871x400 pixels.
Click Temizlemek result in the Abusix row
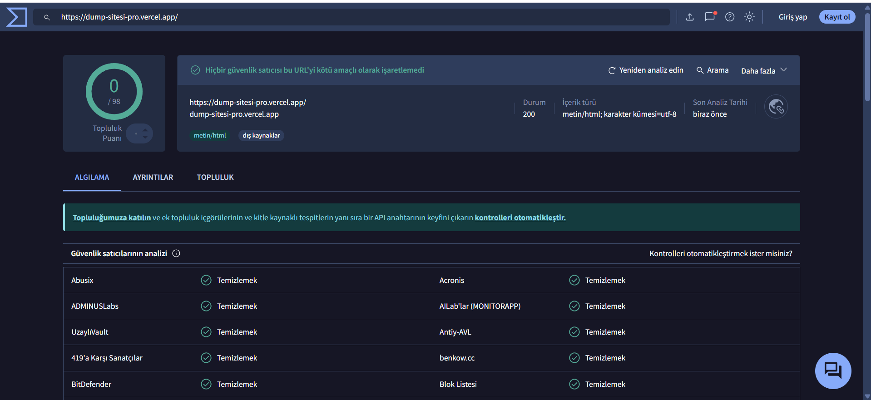click(237, 280)
